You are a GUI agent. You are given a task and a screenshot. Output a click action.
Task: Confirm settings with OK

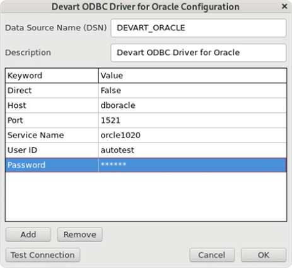(264, 255)
